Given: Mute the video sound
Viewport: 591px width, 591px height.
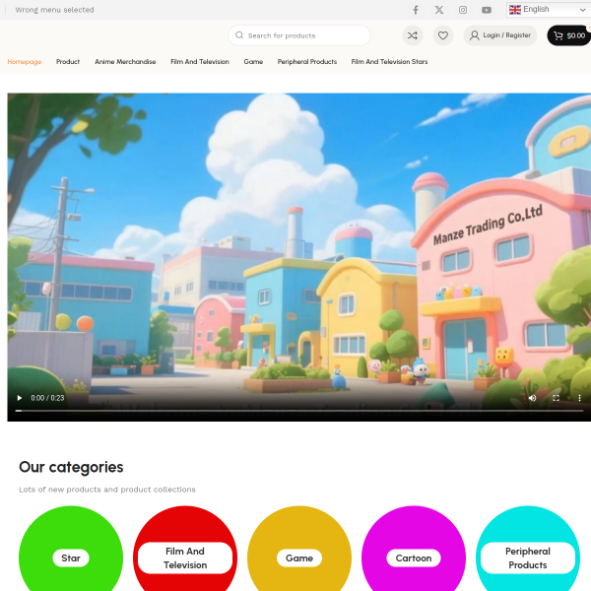Looking at the screenshot, I should (532, 398).
